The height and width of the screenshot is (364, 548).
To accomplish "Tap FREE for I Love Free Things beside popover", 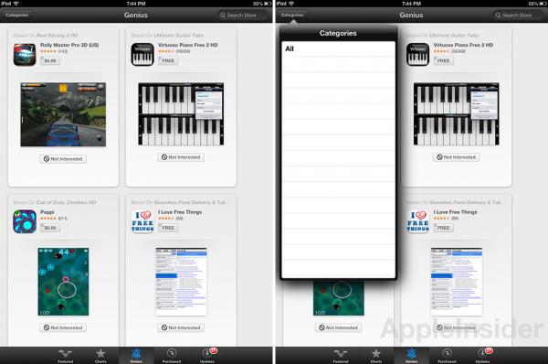I will (444, 228).
